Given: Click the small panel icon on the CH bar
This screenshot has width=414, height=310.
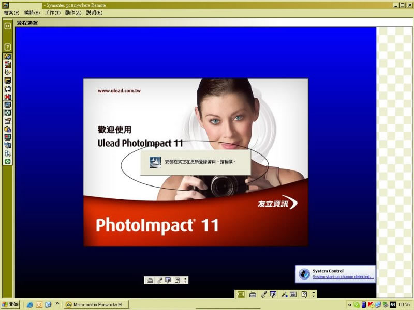Looking at the screenshot, I should tap(293, 295).
